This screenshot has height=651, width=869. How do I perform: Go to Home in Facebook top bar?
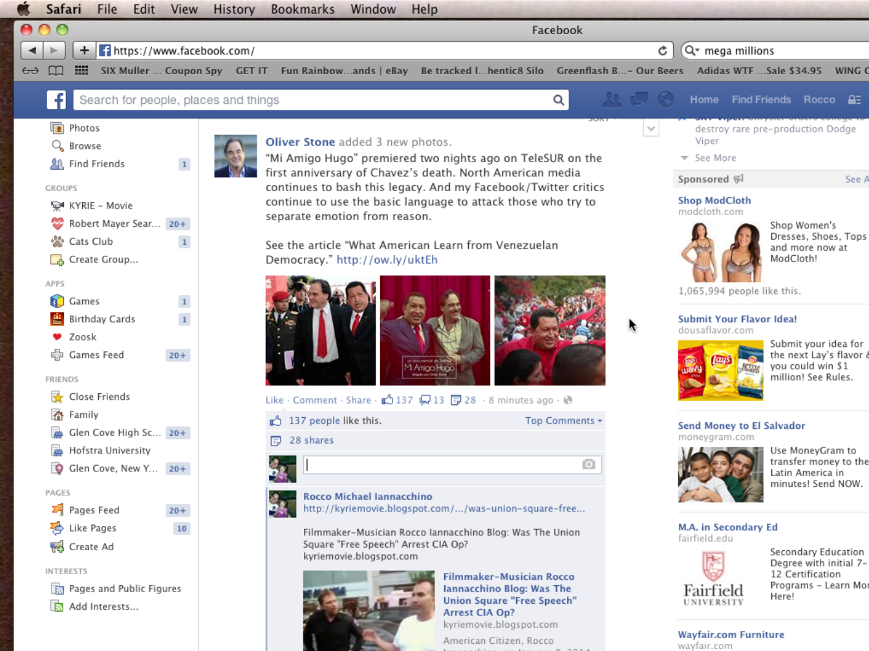coord(704,99)
